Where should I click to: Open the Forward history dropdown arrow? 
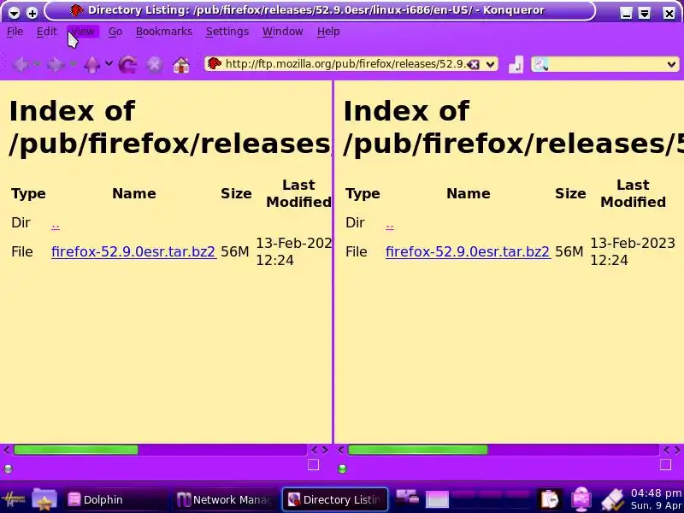[x=73, y=64]
